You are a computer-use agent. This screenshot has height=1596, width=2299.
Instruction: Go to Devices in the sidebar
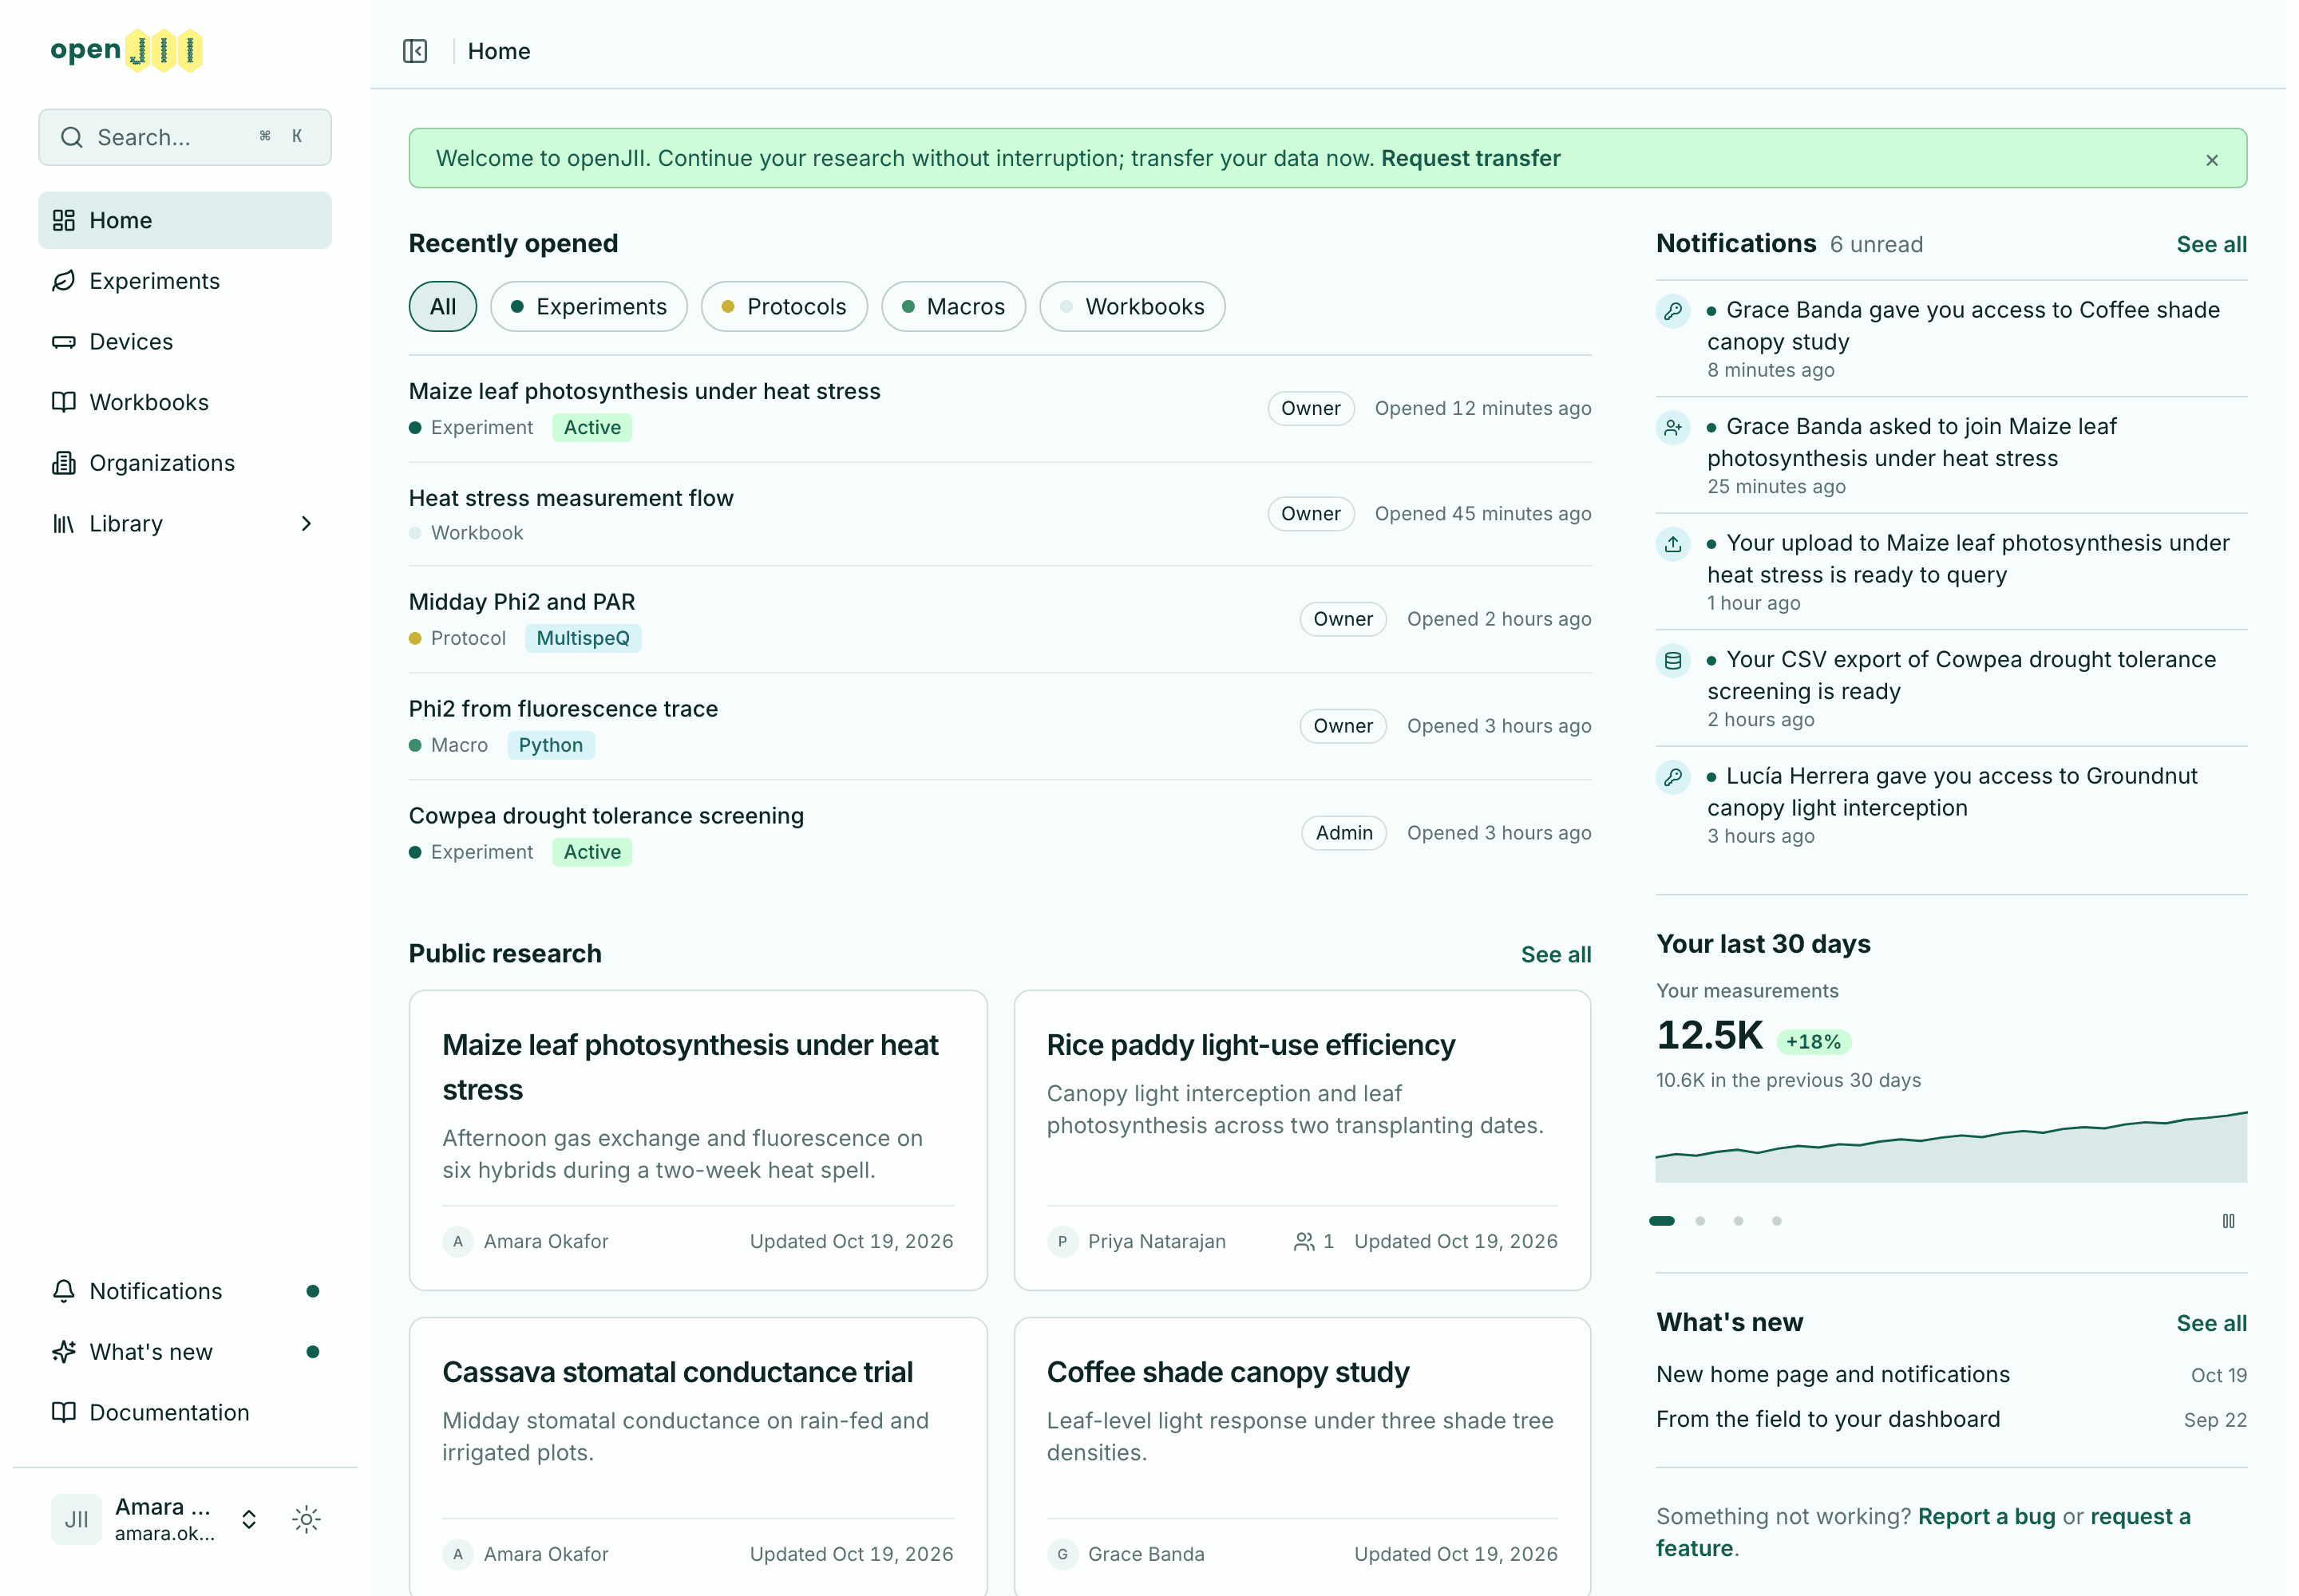185,341
